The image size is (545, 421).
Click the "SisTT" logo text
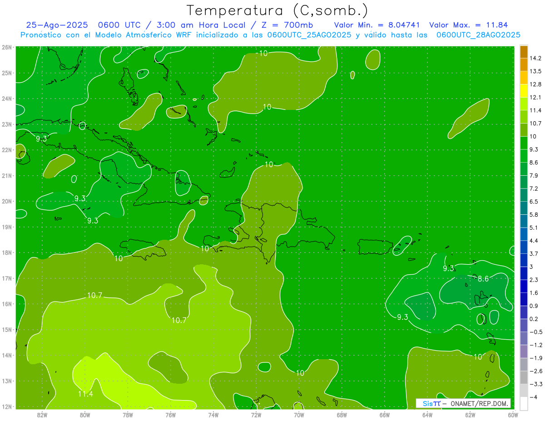pyautogui.click(x=431, y=403)
